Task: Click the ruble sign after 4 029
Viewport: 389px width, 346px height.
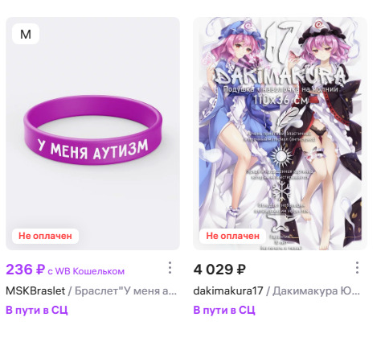Action: coord(241,270)
